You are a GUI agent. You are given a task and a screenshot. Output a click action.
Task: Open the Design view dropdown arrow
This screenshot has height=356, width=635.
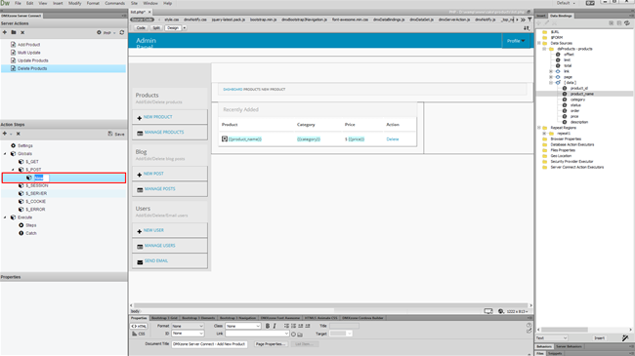(x=185, y=28)
